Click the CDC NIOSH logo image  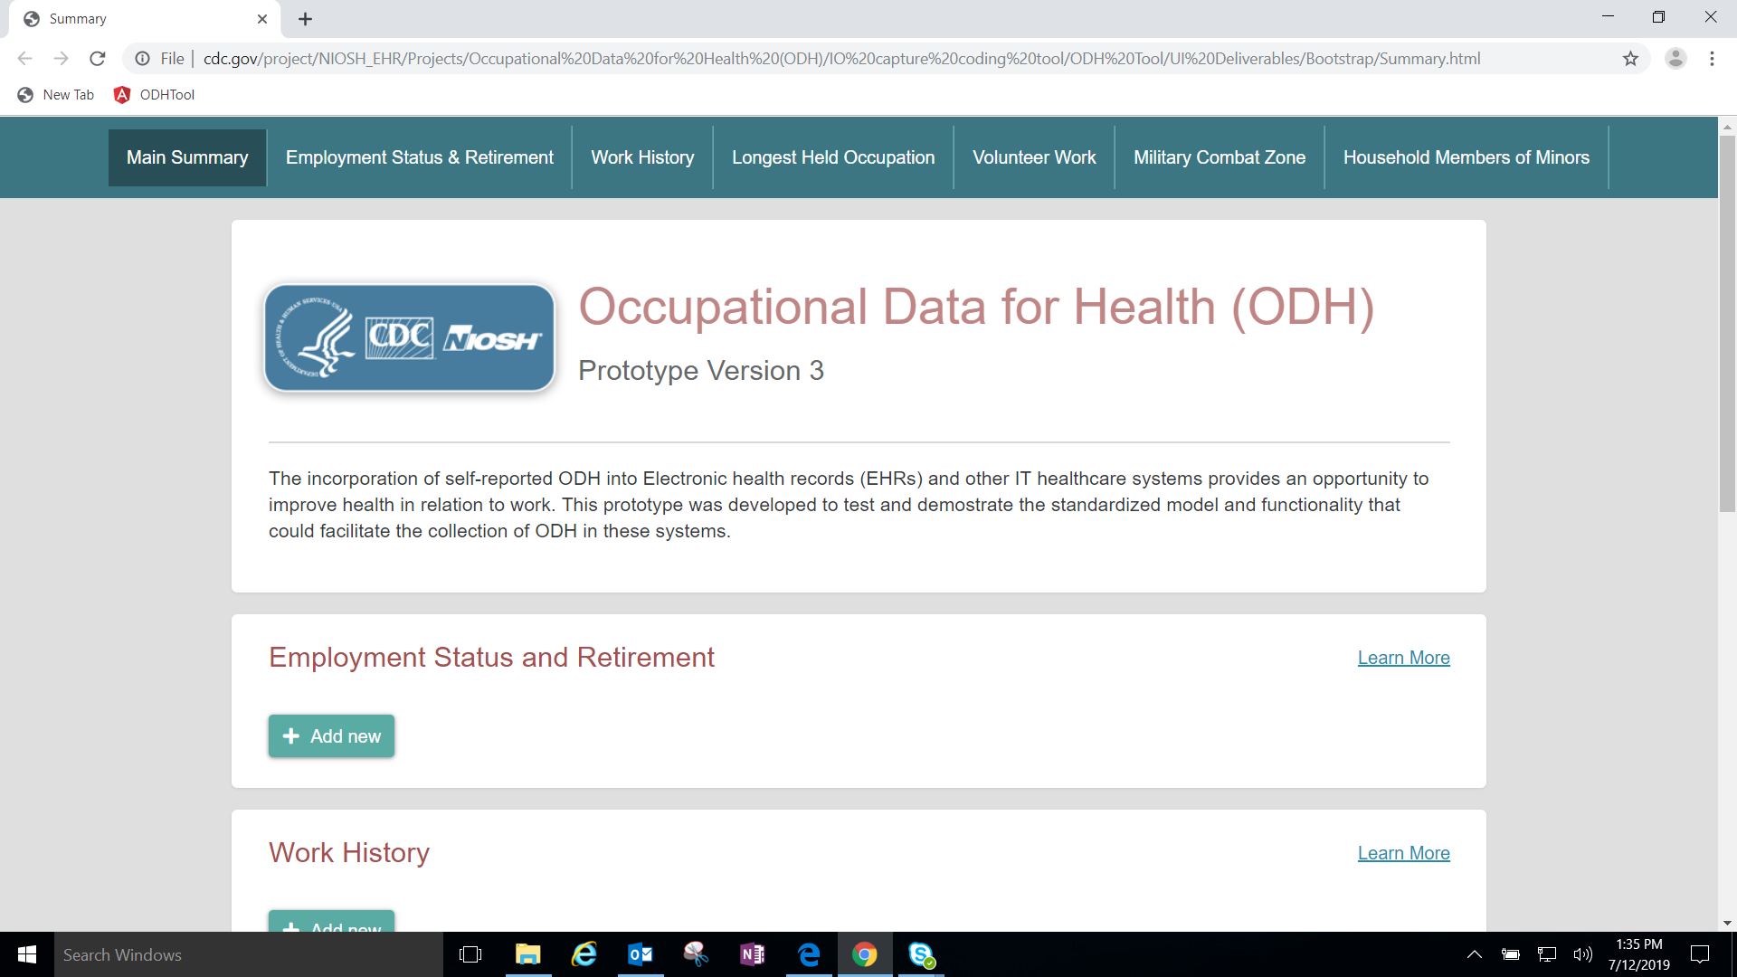pos(409,338)
